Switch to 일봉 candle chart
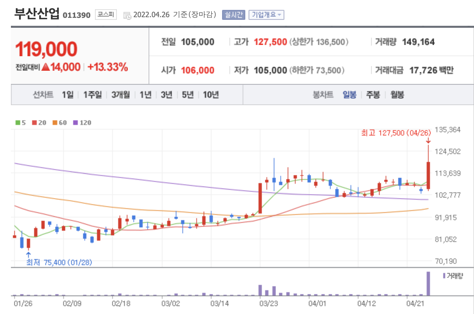The height and width of the screenshot is (314, 474). click(350, 95)
